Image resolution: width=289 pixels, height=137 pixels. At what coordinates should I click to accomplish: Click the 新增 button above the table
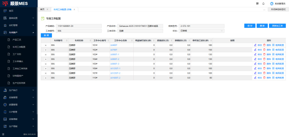coord(46,35)
